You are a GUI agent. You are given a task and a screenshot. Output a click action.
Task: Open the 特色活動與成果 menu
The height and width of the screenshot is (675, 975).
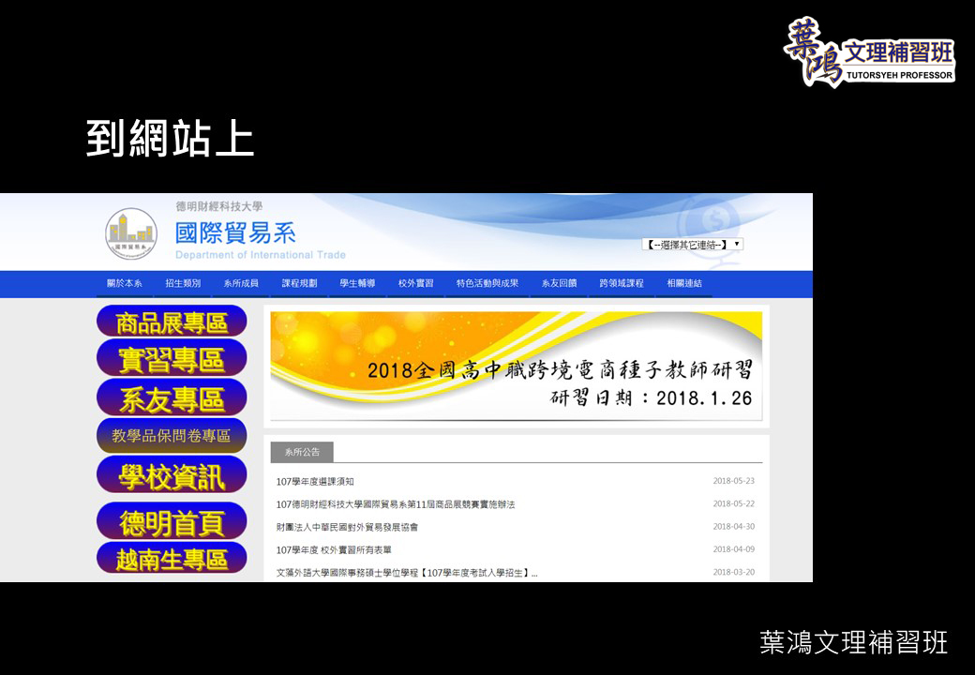click(x=487, y=283)
